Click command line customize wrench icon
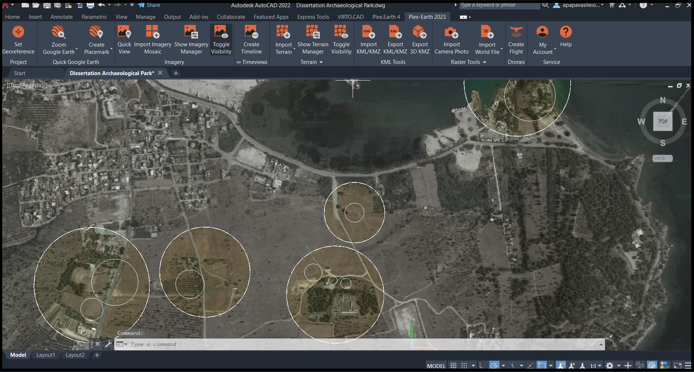This screenshot has height=372, width=694. pyautogui.click(x=108, y=344)
